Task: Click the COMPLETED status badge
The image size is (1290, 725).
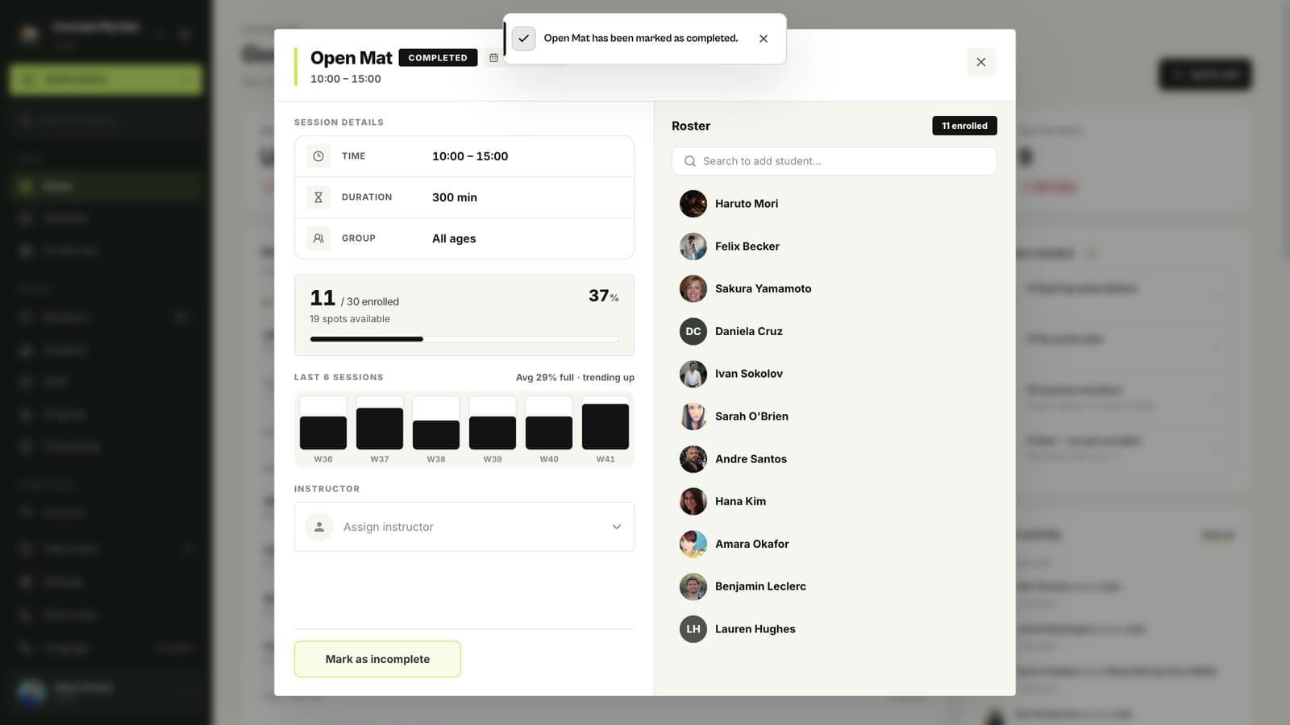Action: coord(438,58)
